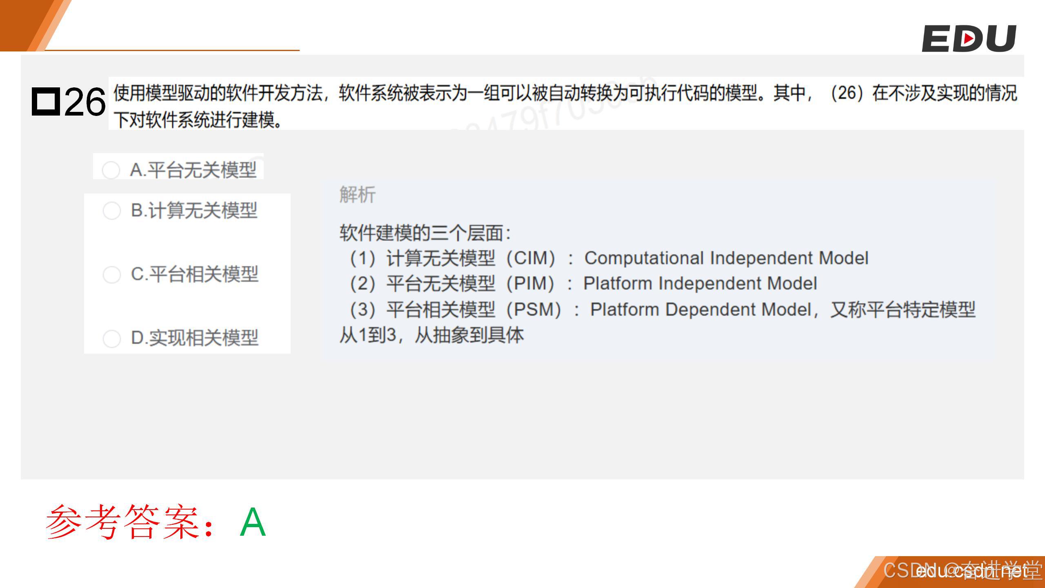Select radio button for option B 计算无关模型
This screenshot has width=1045, height=588.
coord(111,211)
